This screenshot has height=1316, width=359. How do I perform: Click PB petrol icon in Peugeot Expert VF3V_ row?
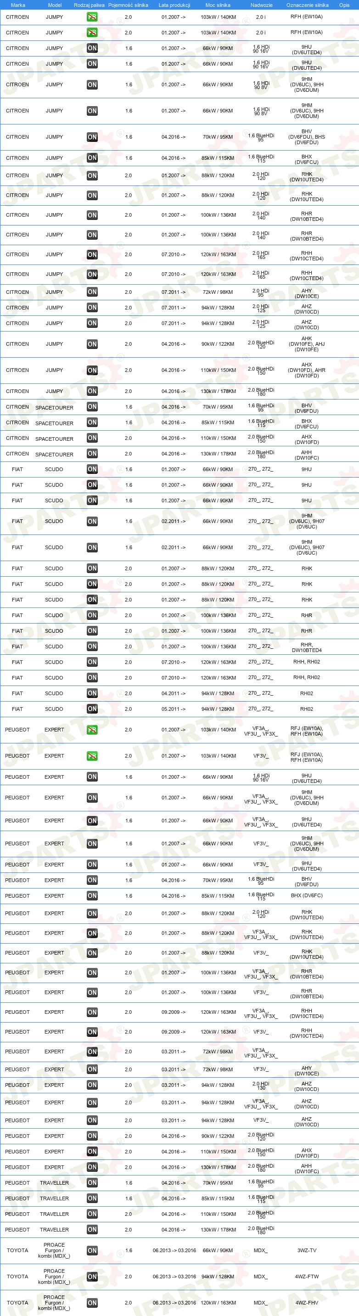click(92, 756)
